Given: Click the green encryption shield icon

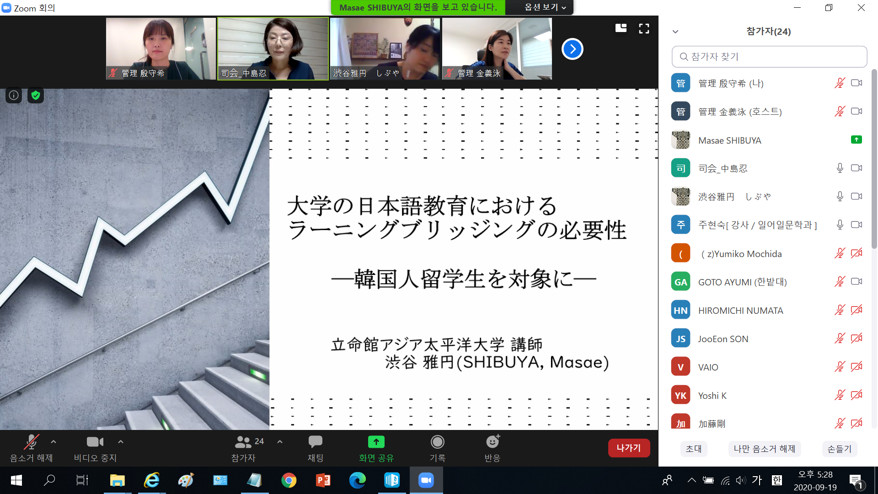Looking at the screenshot, I should pyautogui.click(x=36, y=95).
